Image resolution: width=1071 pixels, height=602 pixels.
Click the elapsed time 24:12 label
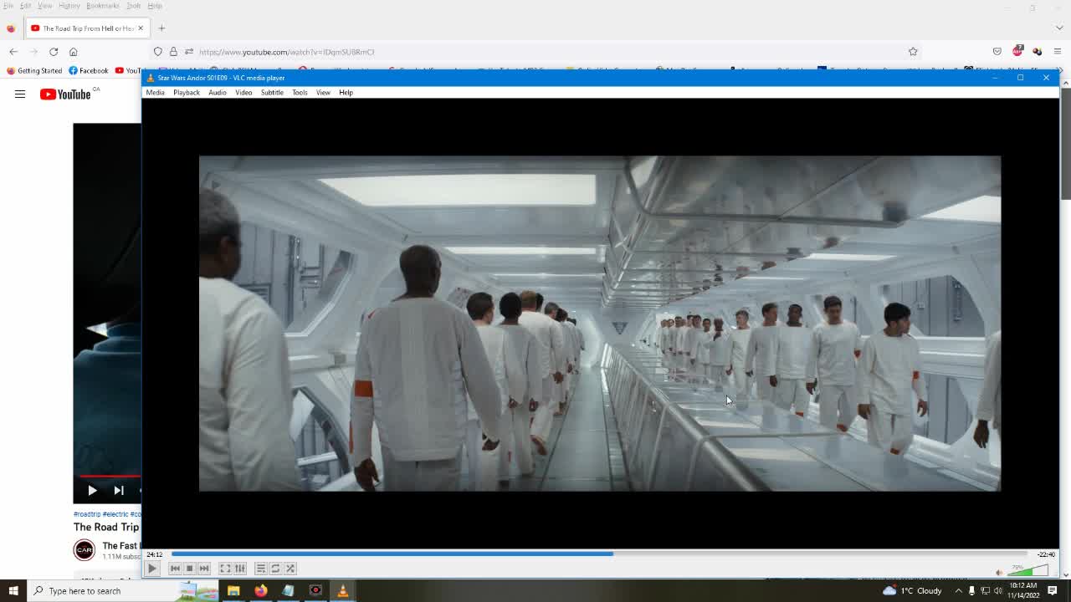154,554
